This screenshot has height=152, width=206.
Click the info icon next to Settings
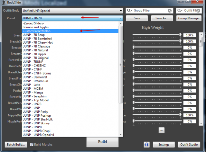click(146, 145)
